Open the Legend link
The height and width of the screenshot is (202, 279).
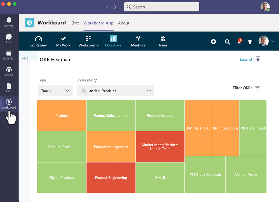click(x=246, y=59)
